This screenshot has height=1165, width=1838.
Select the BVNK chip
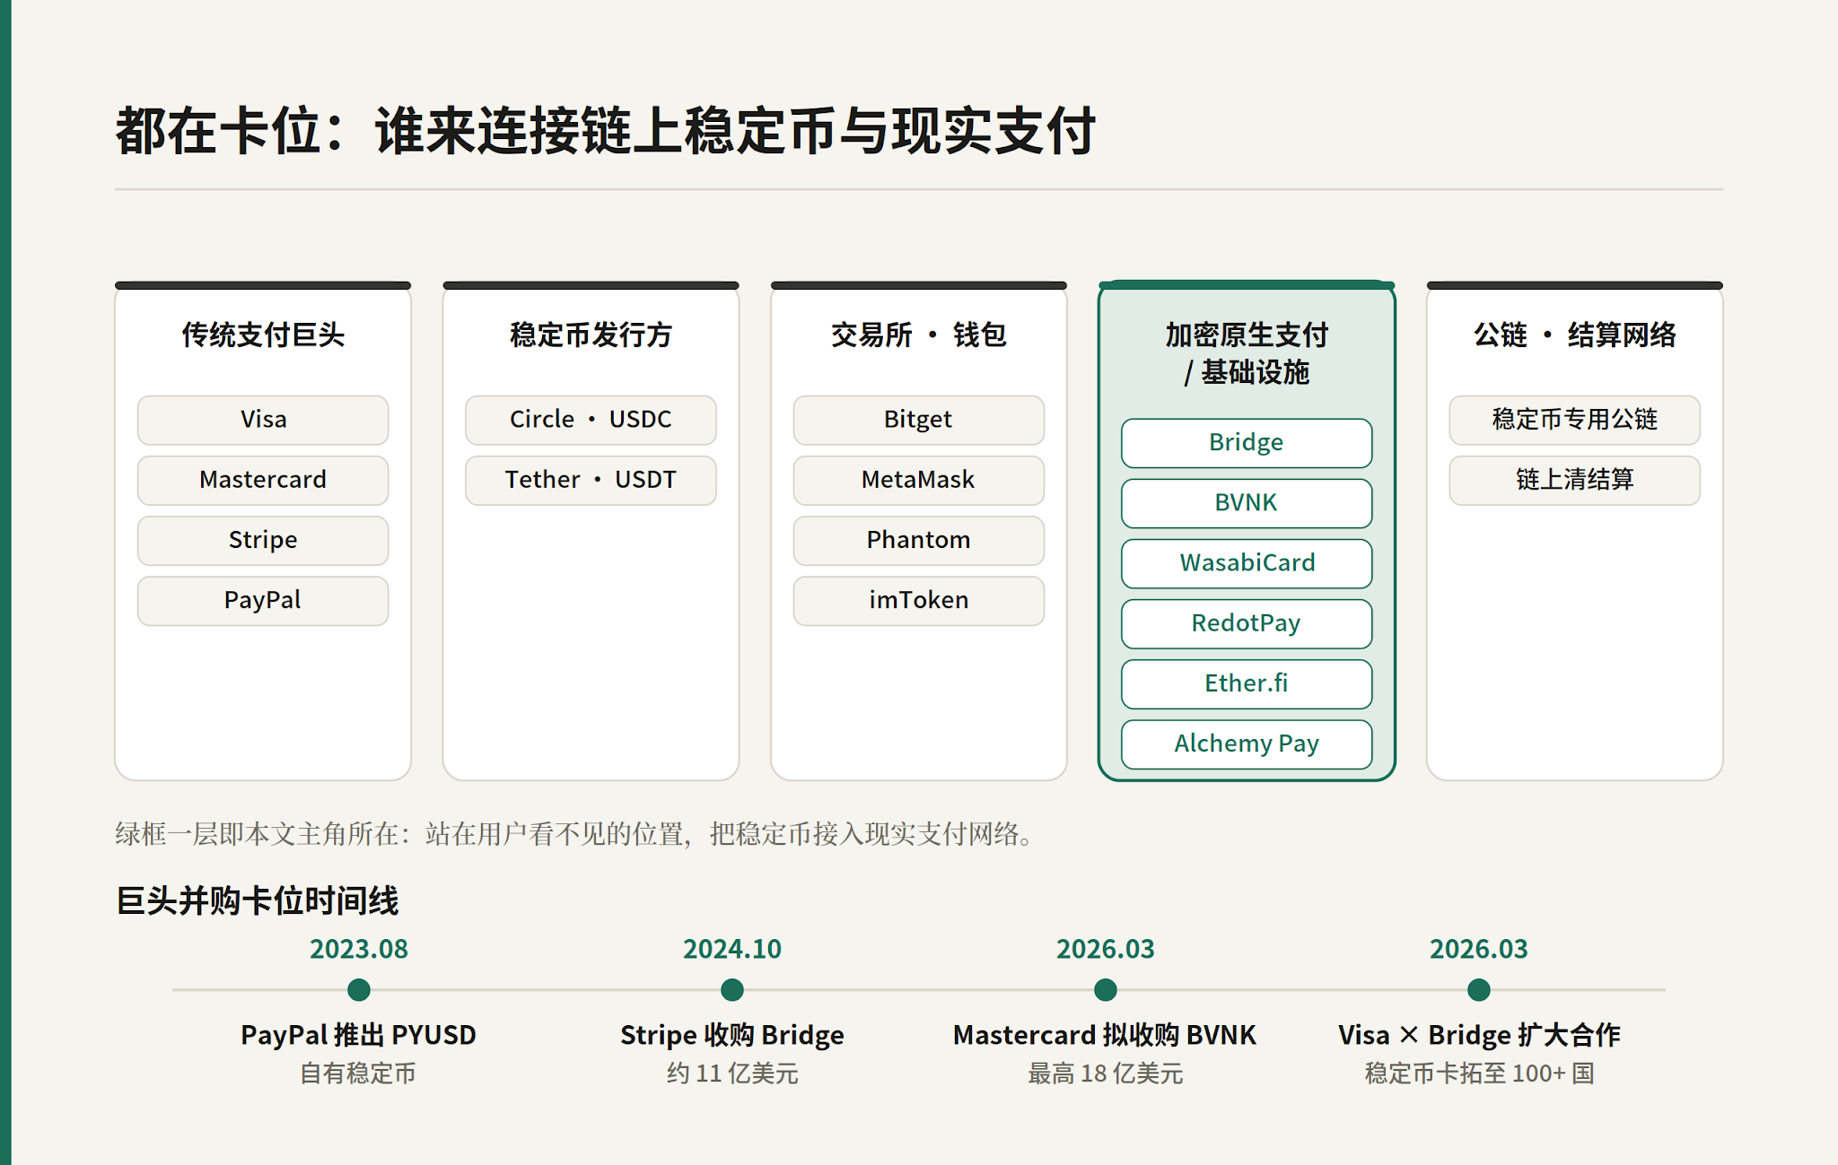pyautogui.click(x=1247, y=503)
